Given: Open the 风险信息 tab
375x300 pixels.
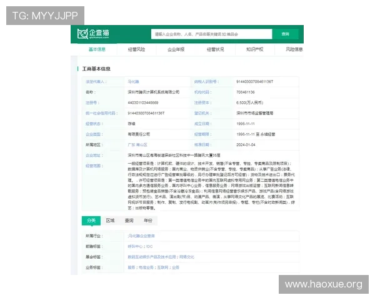Looking at the screenshot, I should (x=294, y=49).
